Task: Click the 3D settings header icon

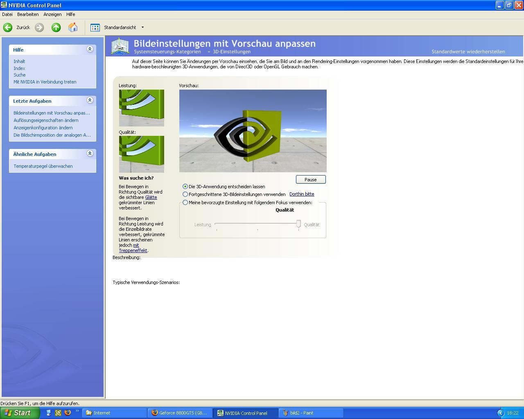Action: (x=120, y=46)
